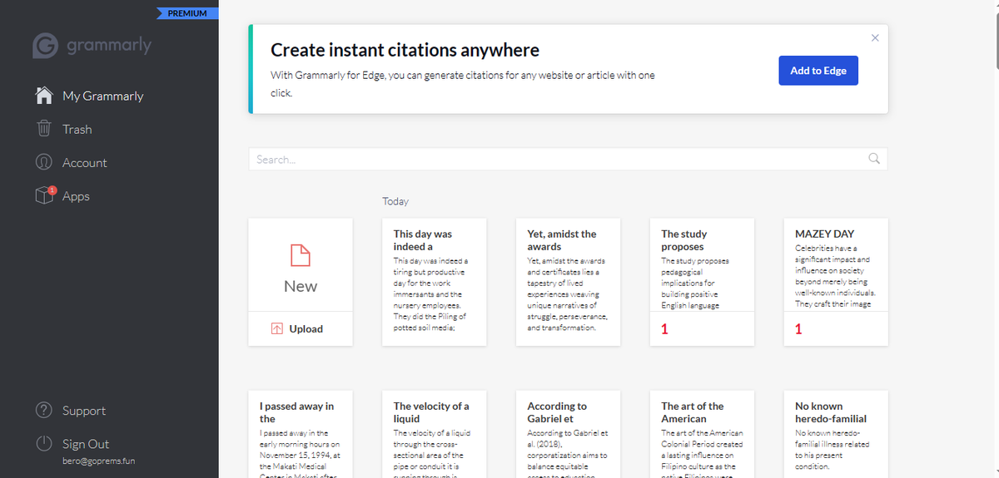Create a New document
The width and height of the screenshot is (999, 478).
pos(301,265)
